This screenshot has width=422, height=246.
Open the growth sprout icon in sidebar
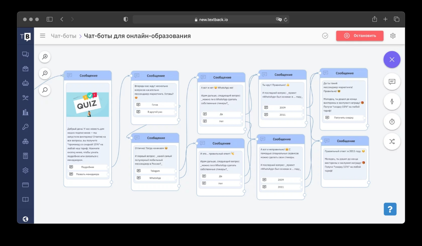click(x=26, y=98)
